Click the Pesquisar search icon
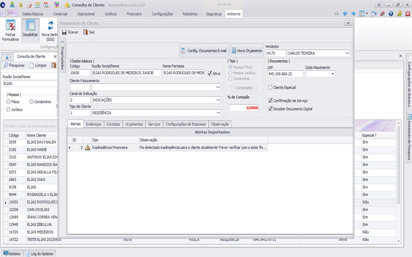This screenshot has width=412, height=257. pyautogui.click(x=6, y=65)
